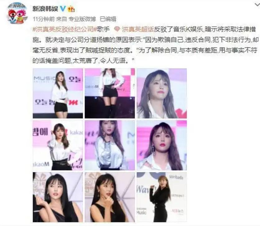Image resolution: width=260 pixels, height=227 pixels.
Task: Open the 洪真英超话 super-topic link
Action: point(138,30)
